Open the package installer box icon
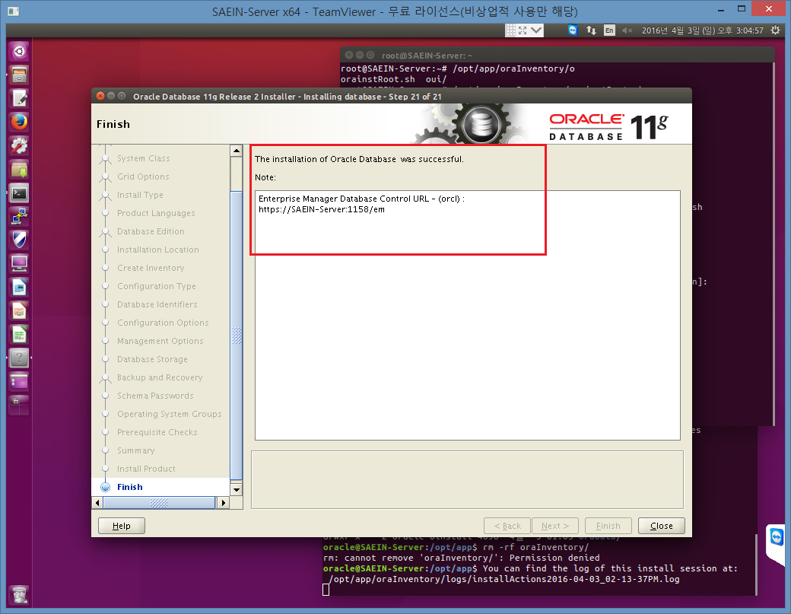 [19, 170]
